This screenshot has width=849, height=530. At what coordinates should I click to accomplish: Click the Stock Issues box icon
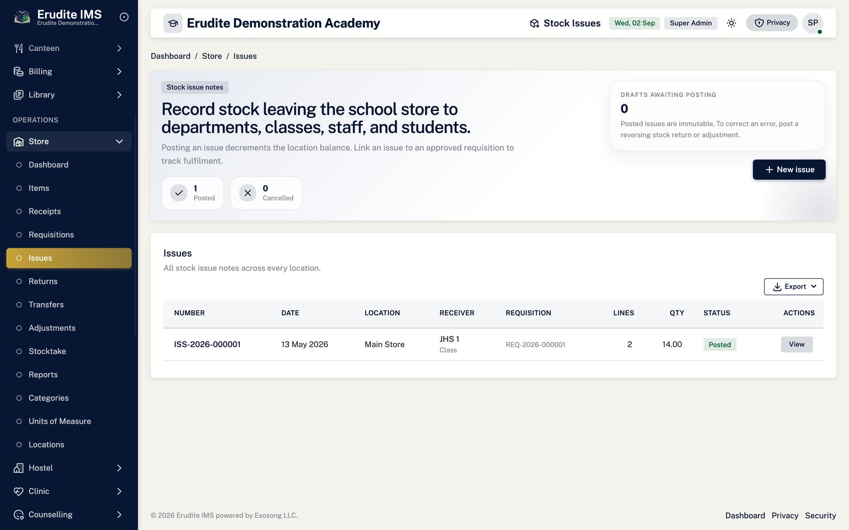[x=534, y=23]
